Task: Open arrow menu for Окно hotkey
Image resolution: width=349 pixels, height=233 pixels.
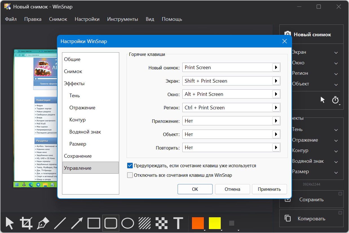Action: 276,94
